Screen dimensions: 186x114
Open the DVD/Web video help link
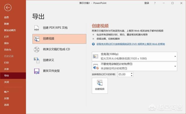tap(131, 44)
